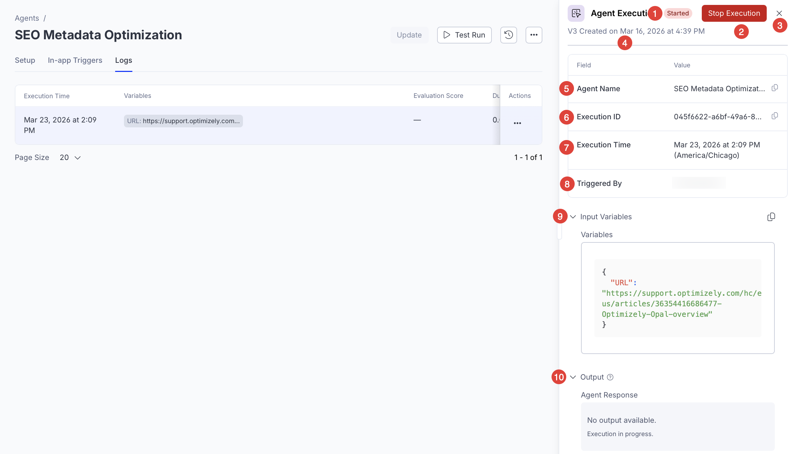This screenshot has width=792, height=454.
Task: Open the Page Size 20 dropdown
Action: point(70,158)
